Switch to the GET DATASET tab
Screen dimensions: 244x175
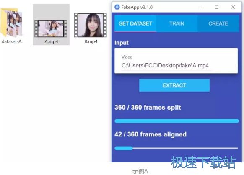[x=135, y=23]
